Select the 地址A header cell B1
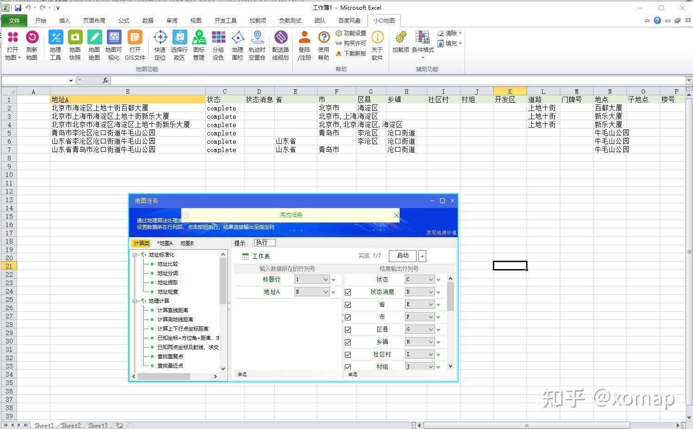Viewport: 693px width, 429px height. [x=128, y=99]
